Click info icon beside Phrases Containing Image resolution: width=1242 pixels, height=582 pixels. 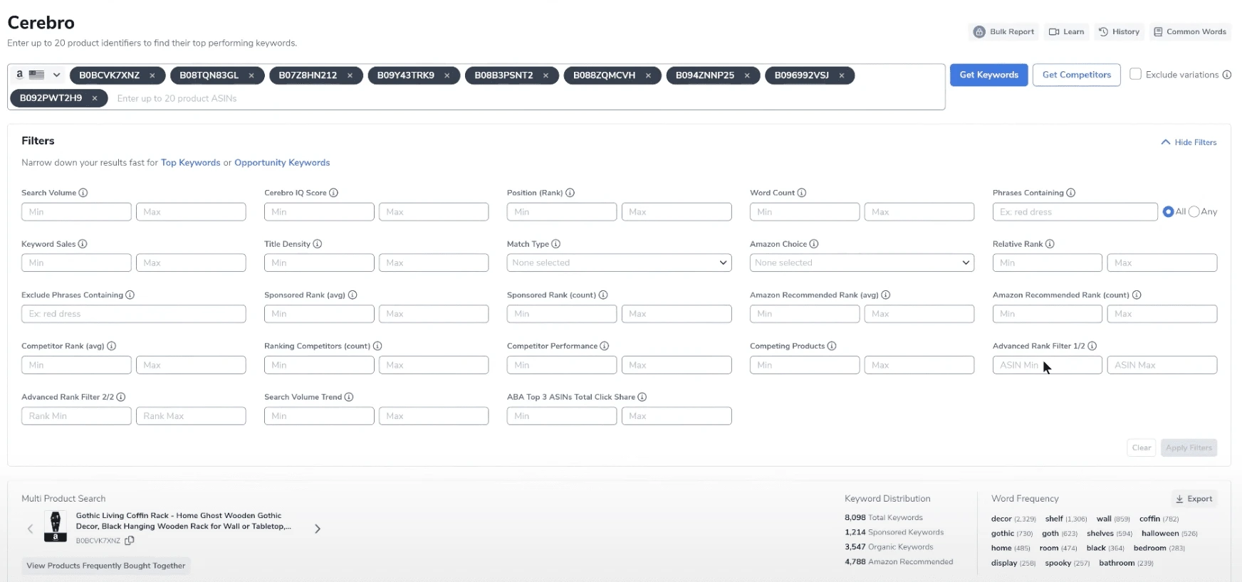click(1071, 193)
